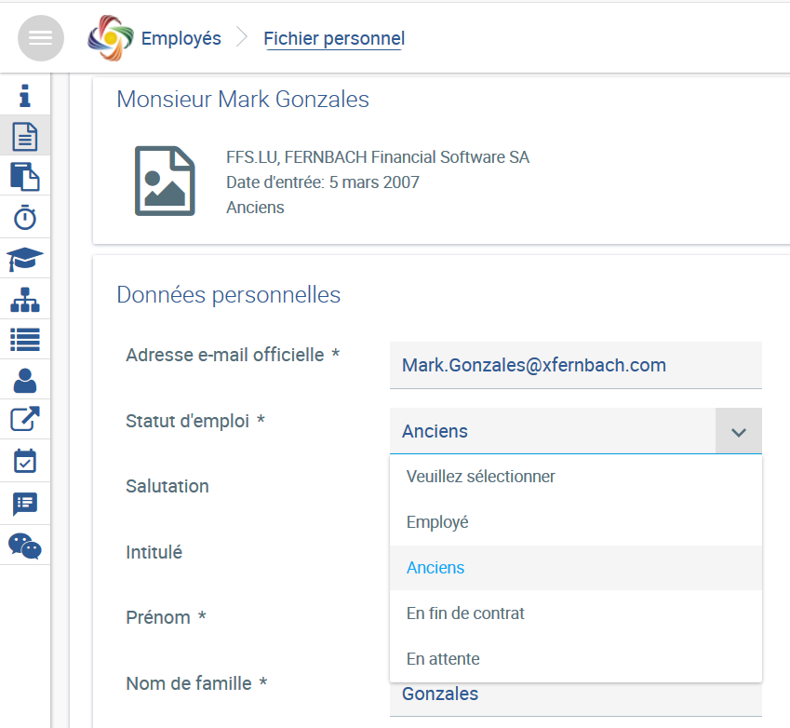This screenshot has width=790, height=728.
Task: Choose En attente status option
Action: (576, 659)
